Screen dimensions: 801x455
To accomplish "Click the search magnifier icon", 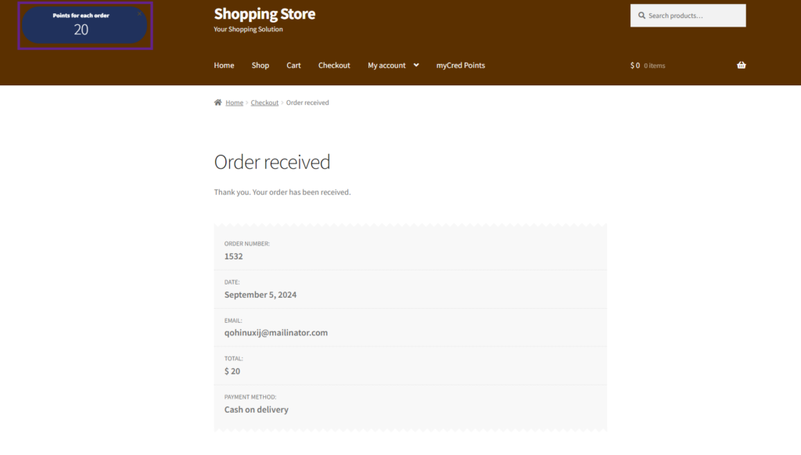I will coord(641,16).
